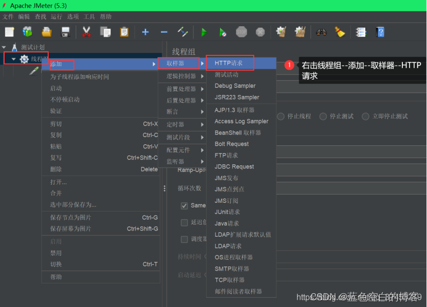Select the thread group gear icon
The width and height of the screenshot is (427, 307).
pyautogui.click(x=24, y=59)
